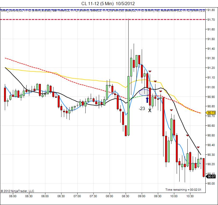
Task: Click the 10:00 time axis label
Action: [174, 196]
